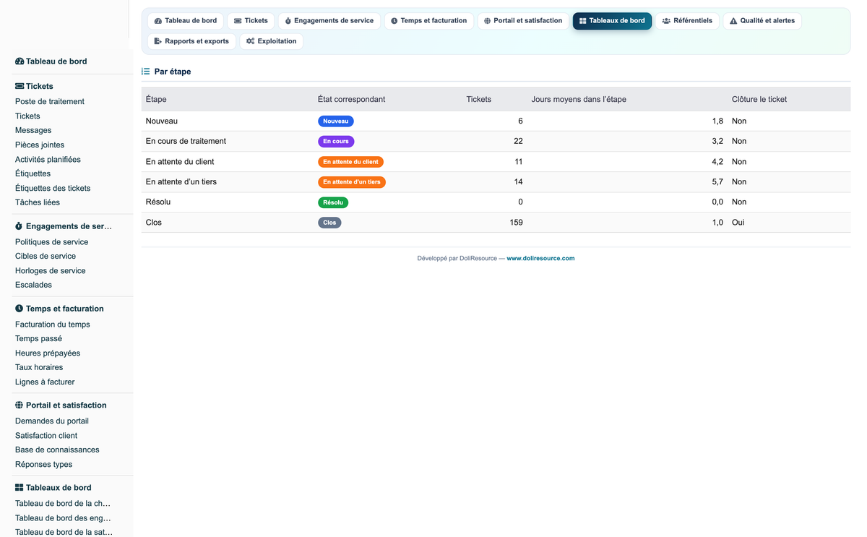
Task: Click the clock icon in Temps et facturation tab
Action: pos(394,21)
